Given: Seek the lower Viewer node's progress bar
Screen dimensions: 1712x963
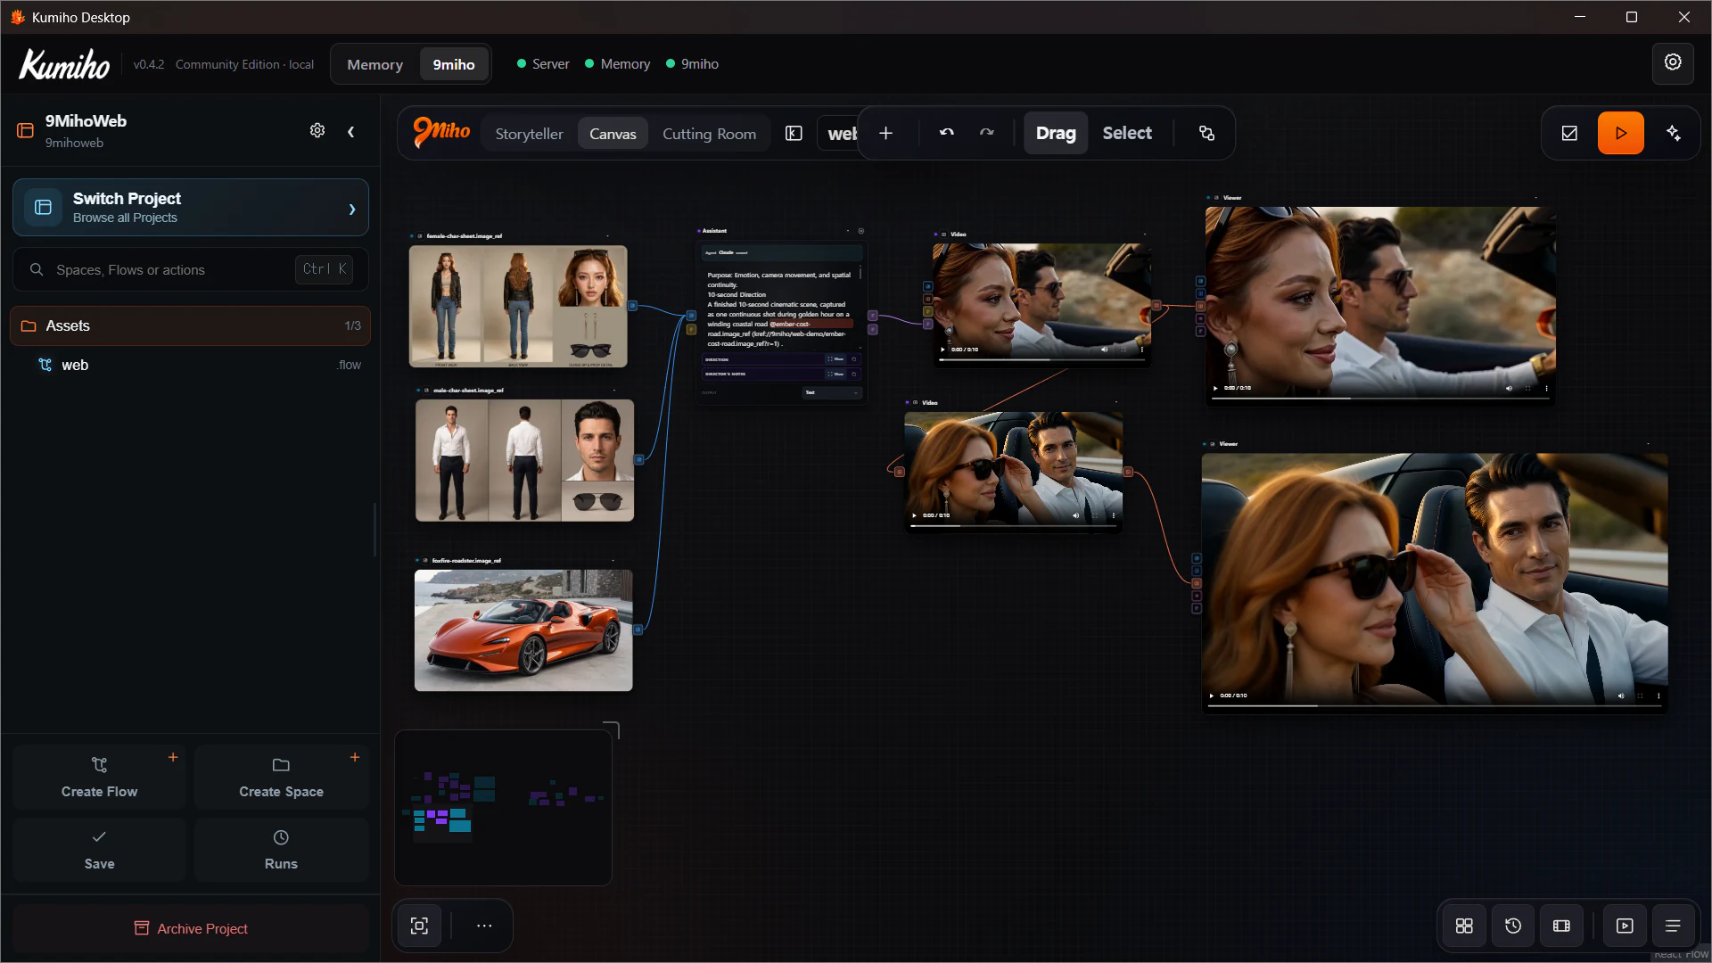Looking at the screenshot, I should 1435,705.
